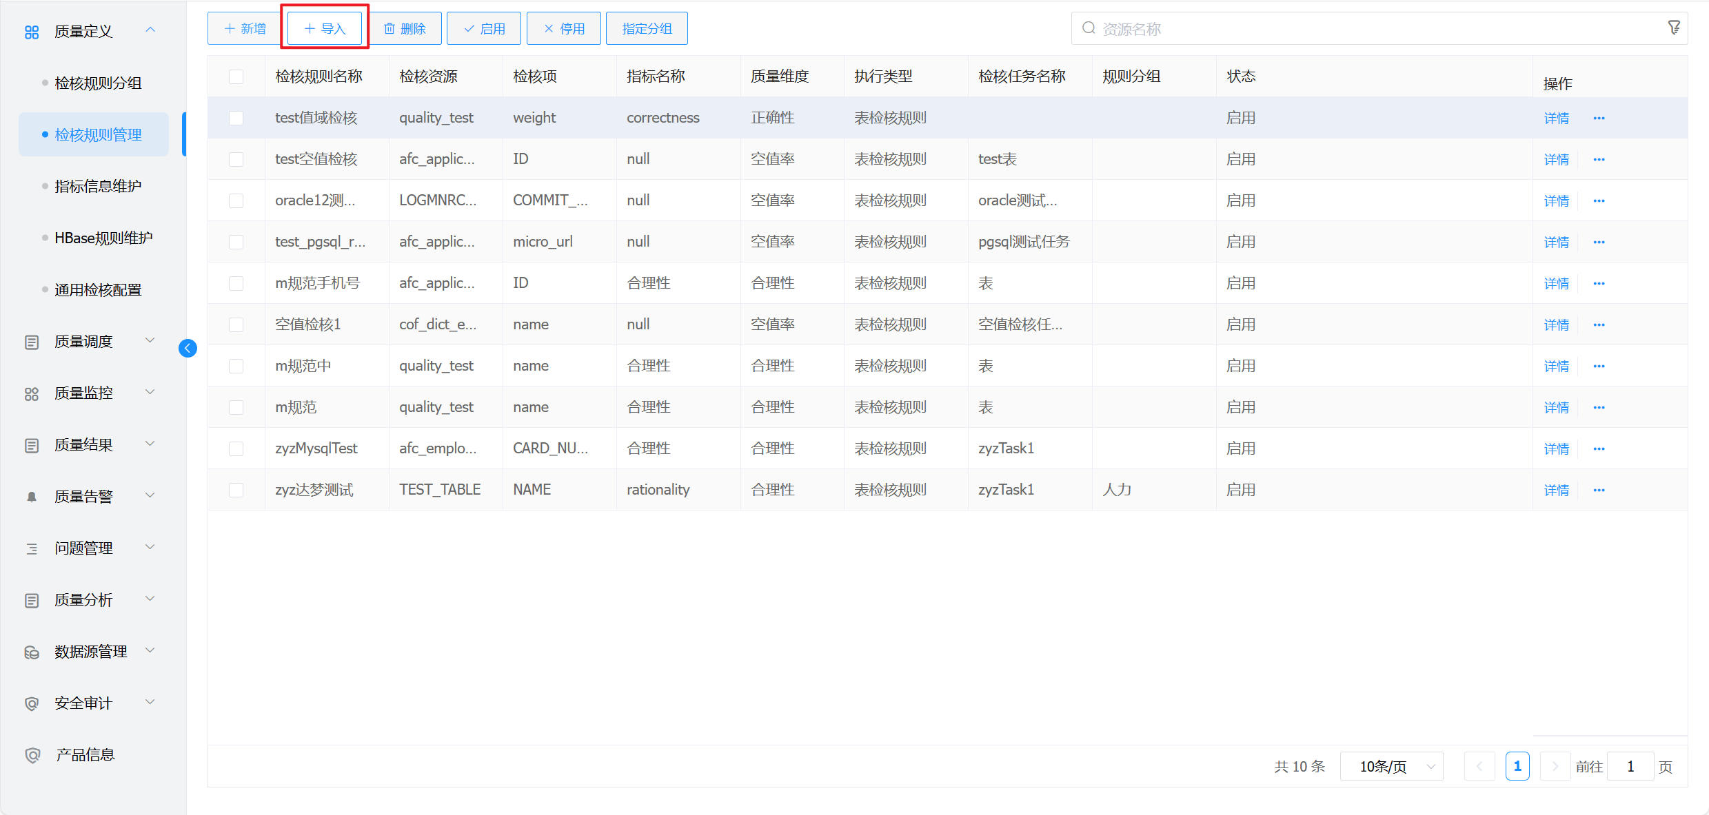
Task: Check the test空值检核 row checkbox
Action: (236, 159)
